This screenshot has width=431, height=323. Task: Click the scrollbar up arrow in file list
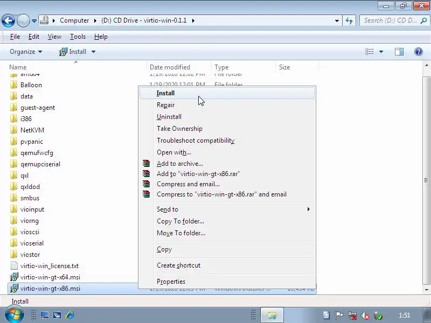click(x=426, y=65)
